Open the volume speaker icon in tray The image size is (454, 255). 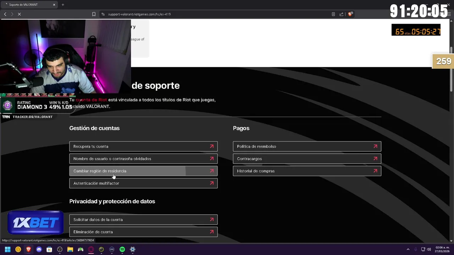429,249
